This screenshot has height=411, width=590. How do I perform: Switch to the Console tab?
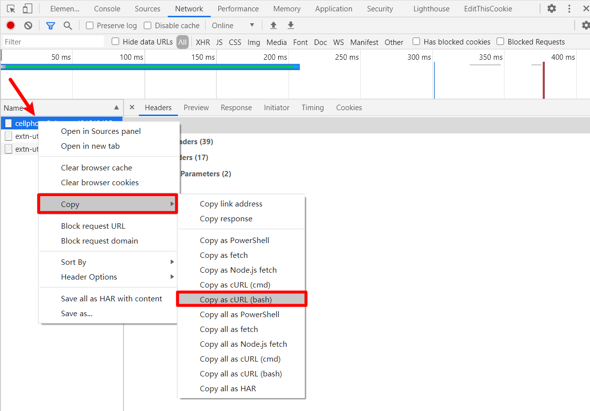(107, 9)
